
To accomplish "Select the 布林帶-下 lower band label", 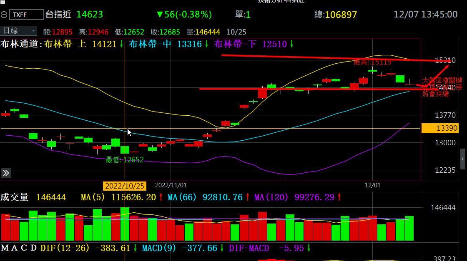I will [236, 44].
